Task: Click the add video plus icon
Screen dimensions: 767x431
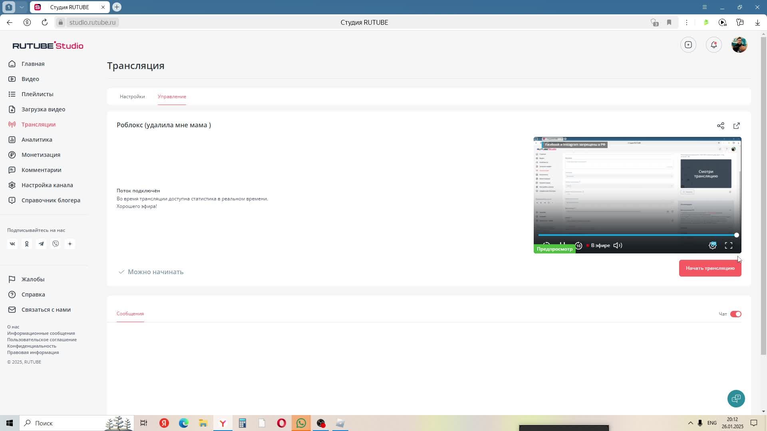Action: pos(688,45)
